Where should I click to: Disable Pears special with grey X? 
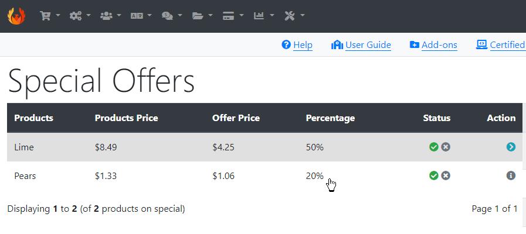(446, 175)
